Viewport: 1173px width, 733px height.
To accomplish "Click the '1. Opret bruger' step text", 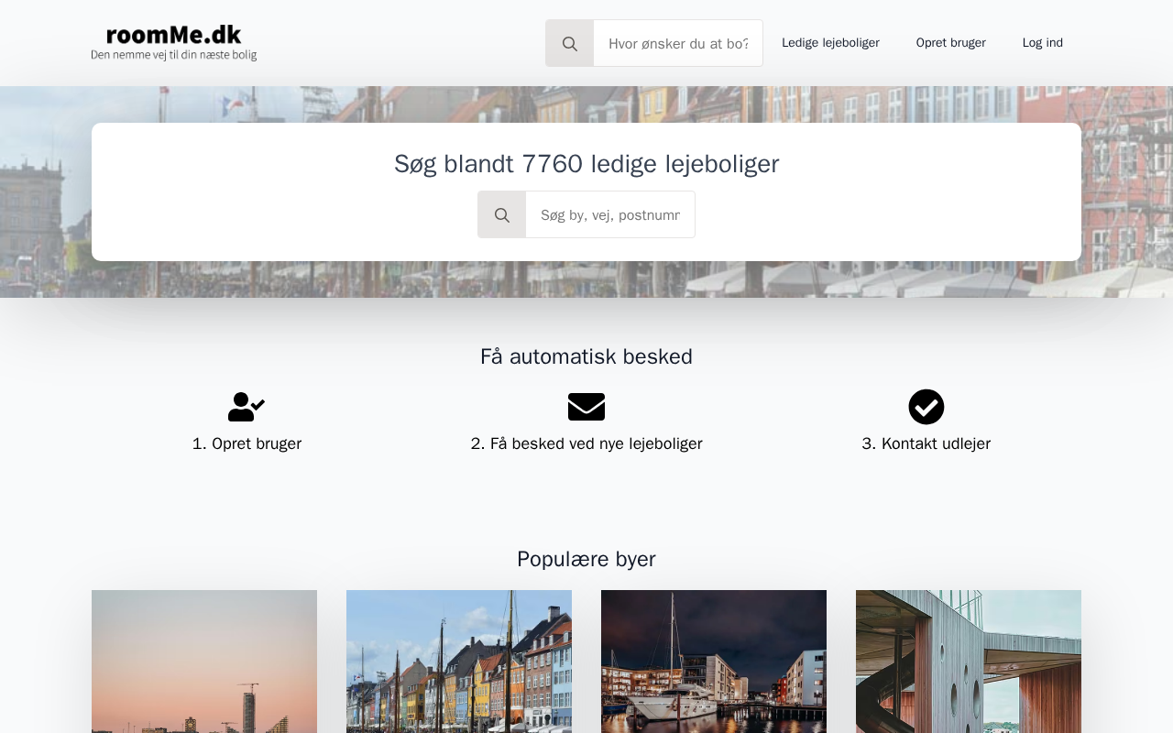I will (247, 443).
